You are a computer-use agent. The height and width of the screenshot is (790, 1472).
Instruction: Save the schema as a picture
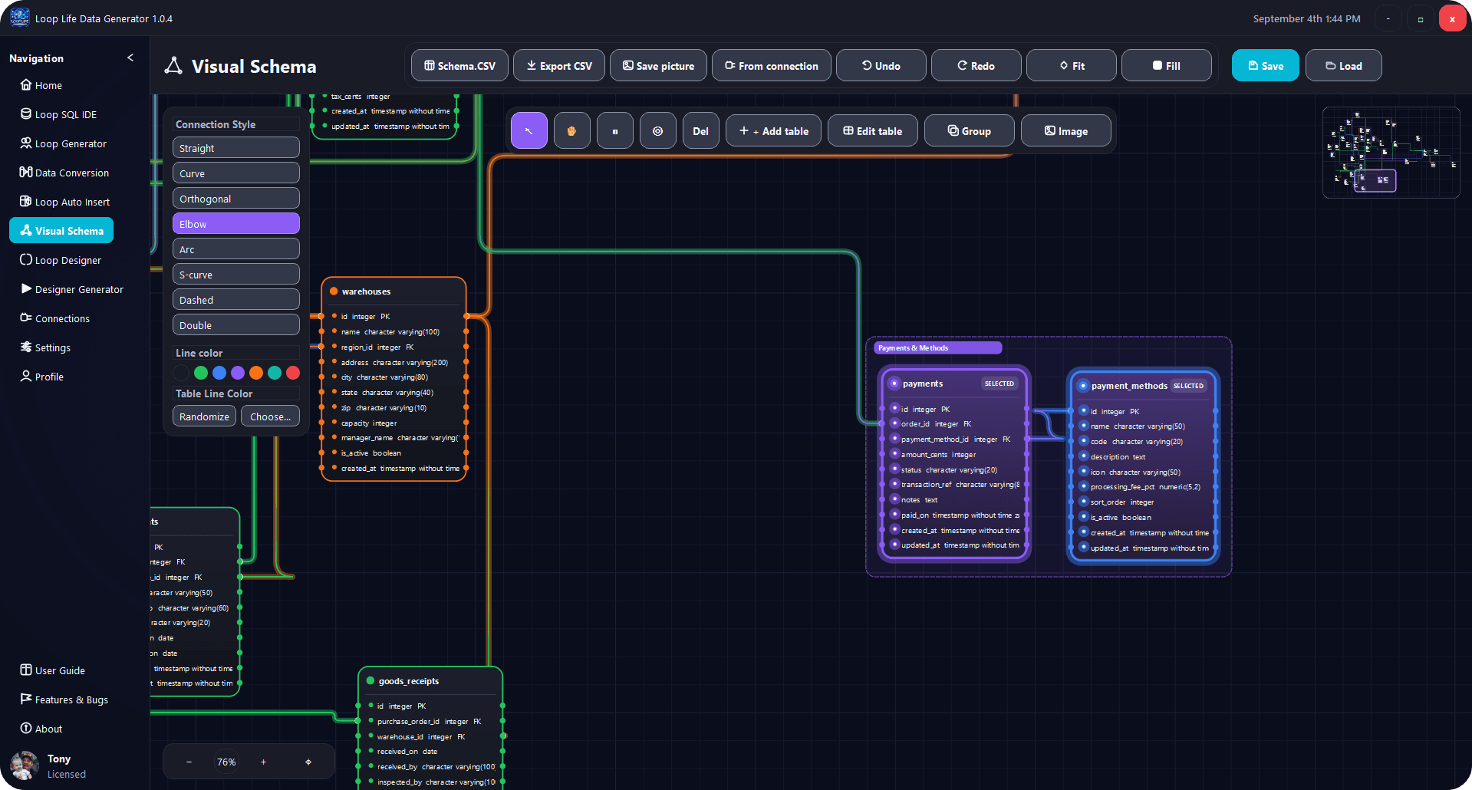tap(658, 65)
